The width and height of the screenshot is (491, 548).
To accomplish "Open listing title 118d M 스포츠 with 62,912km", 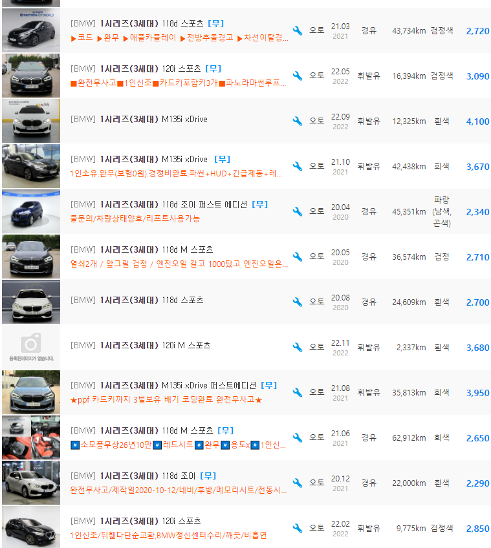I will click(142, 430).
